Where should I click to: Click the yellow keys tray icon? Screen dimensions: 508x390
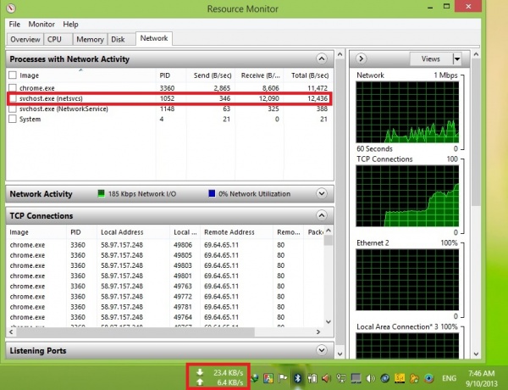click(414, 378)
